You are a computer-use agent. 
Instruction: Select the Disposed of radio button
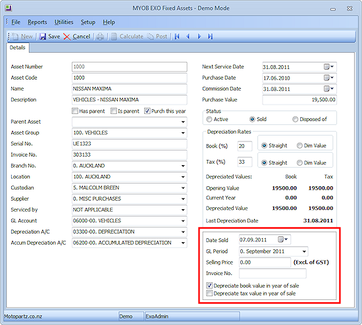point(295,119)
